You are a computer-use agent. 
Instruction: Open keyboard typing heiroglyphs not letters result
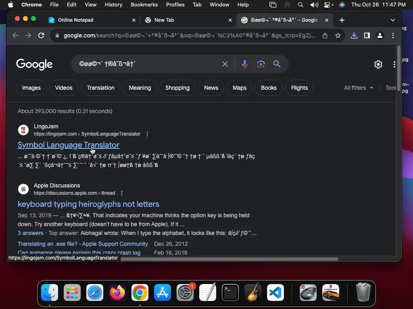pos(88,204)
